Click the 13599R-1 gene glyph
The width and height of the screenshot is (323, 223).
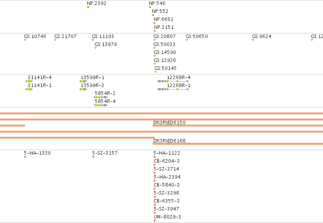pos(83,81)
